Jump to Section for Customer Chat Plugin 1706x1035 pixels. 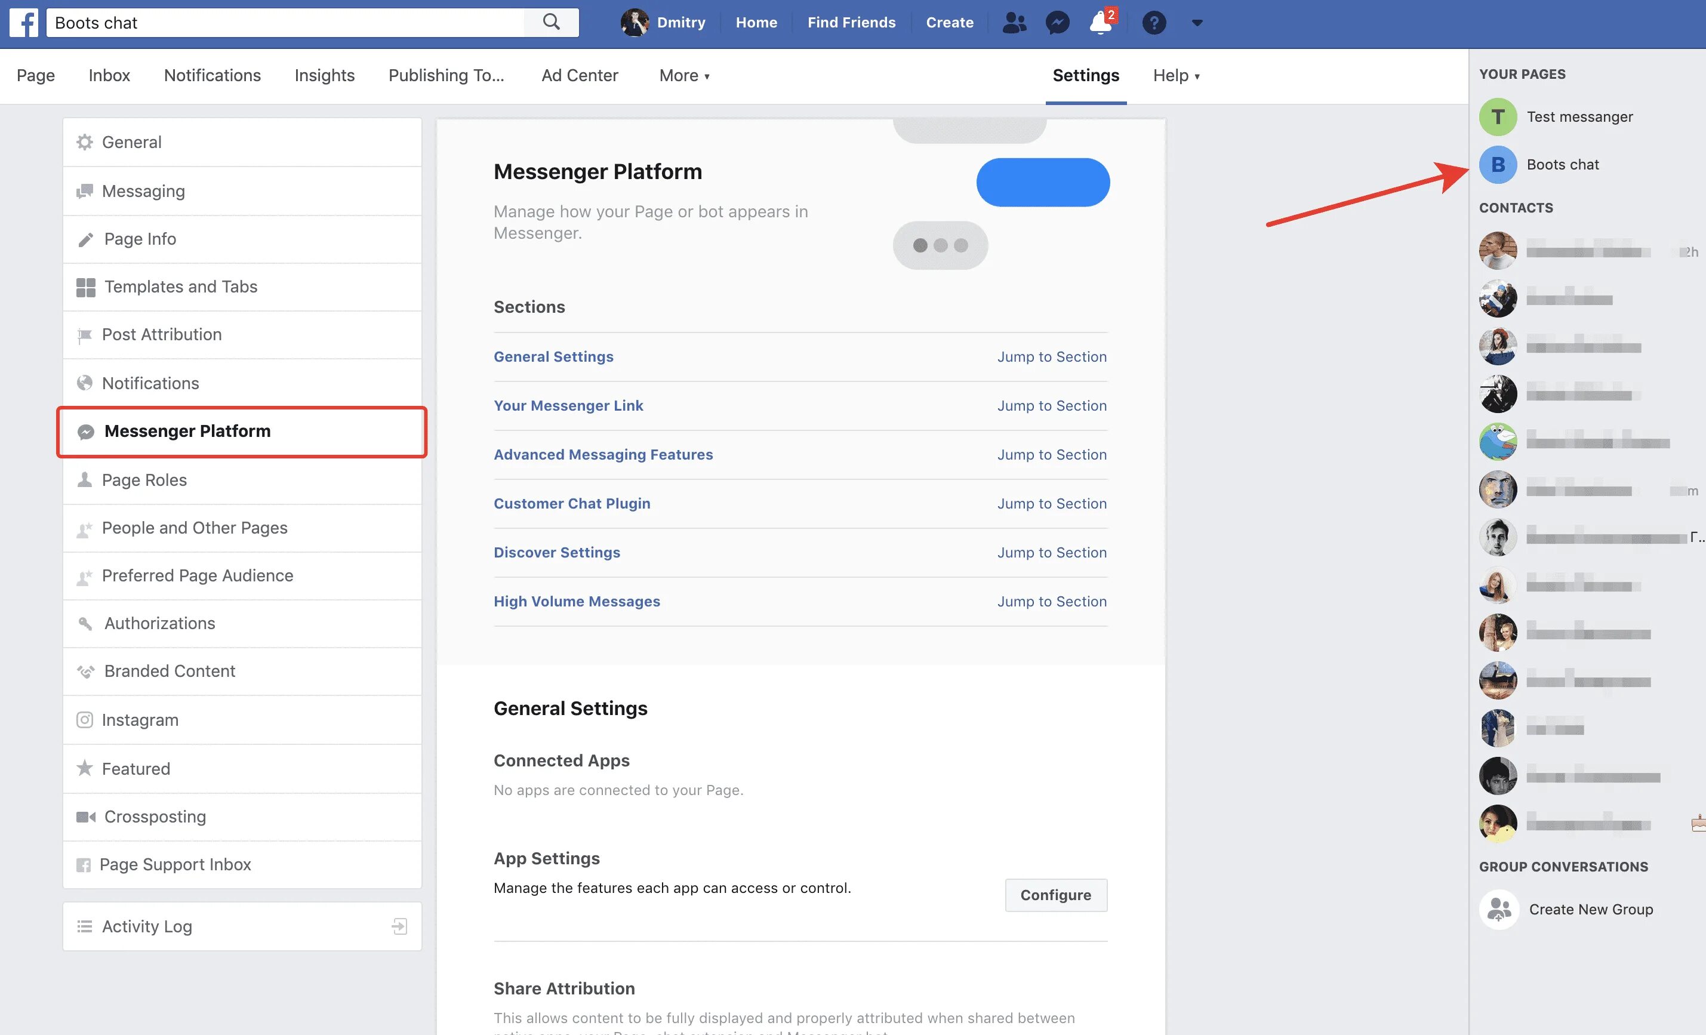point(1052,503)
